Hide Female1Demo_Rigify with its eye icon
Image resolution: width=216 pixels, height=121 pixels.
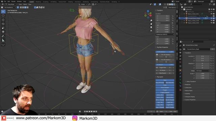pyautogui.click(x=211, y=18)
